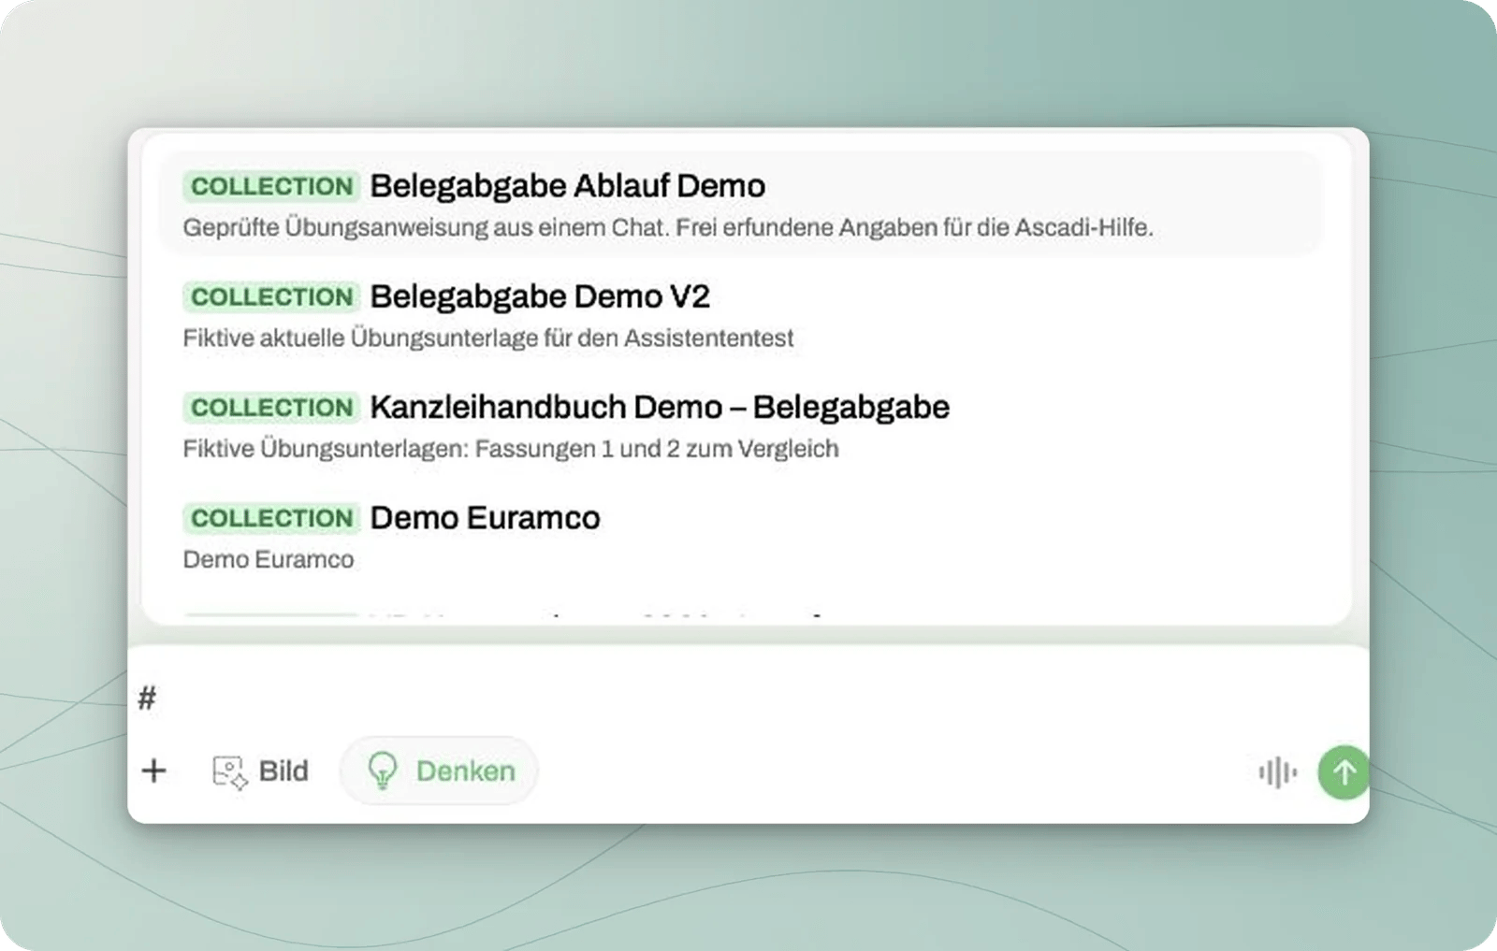Toggle the Denken thinking mode
The width and height of the screenshot is (1497, 951).
[439, 771]
